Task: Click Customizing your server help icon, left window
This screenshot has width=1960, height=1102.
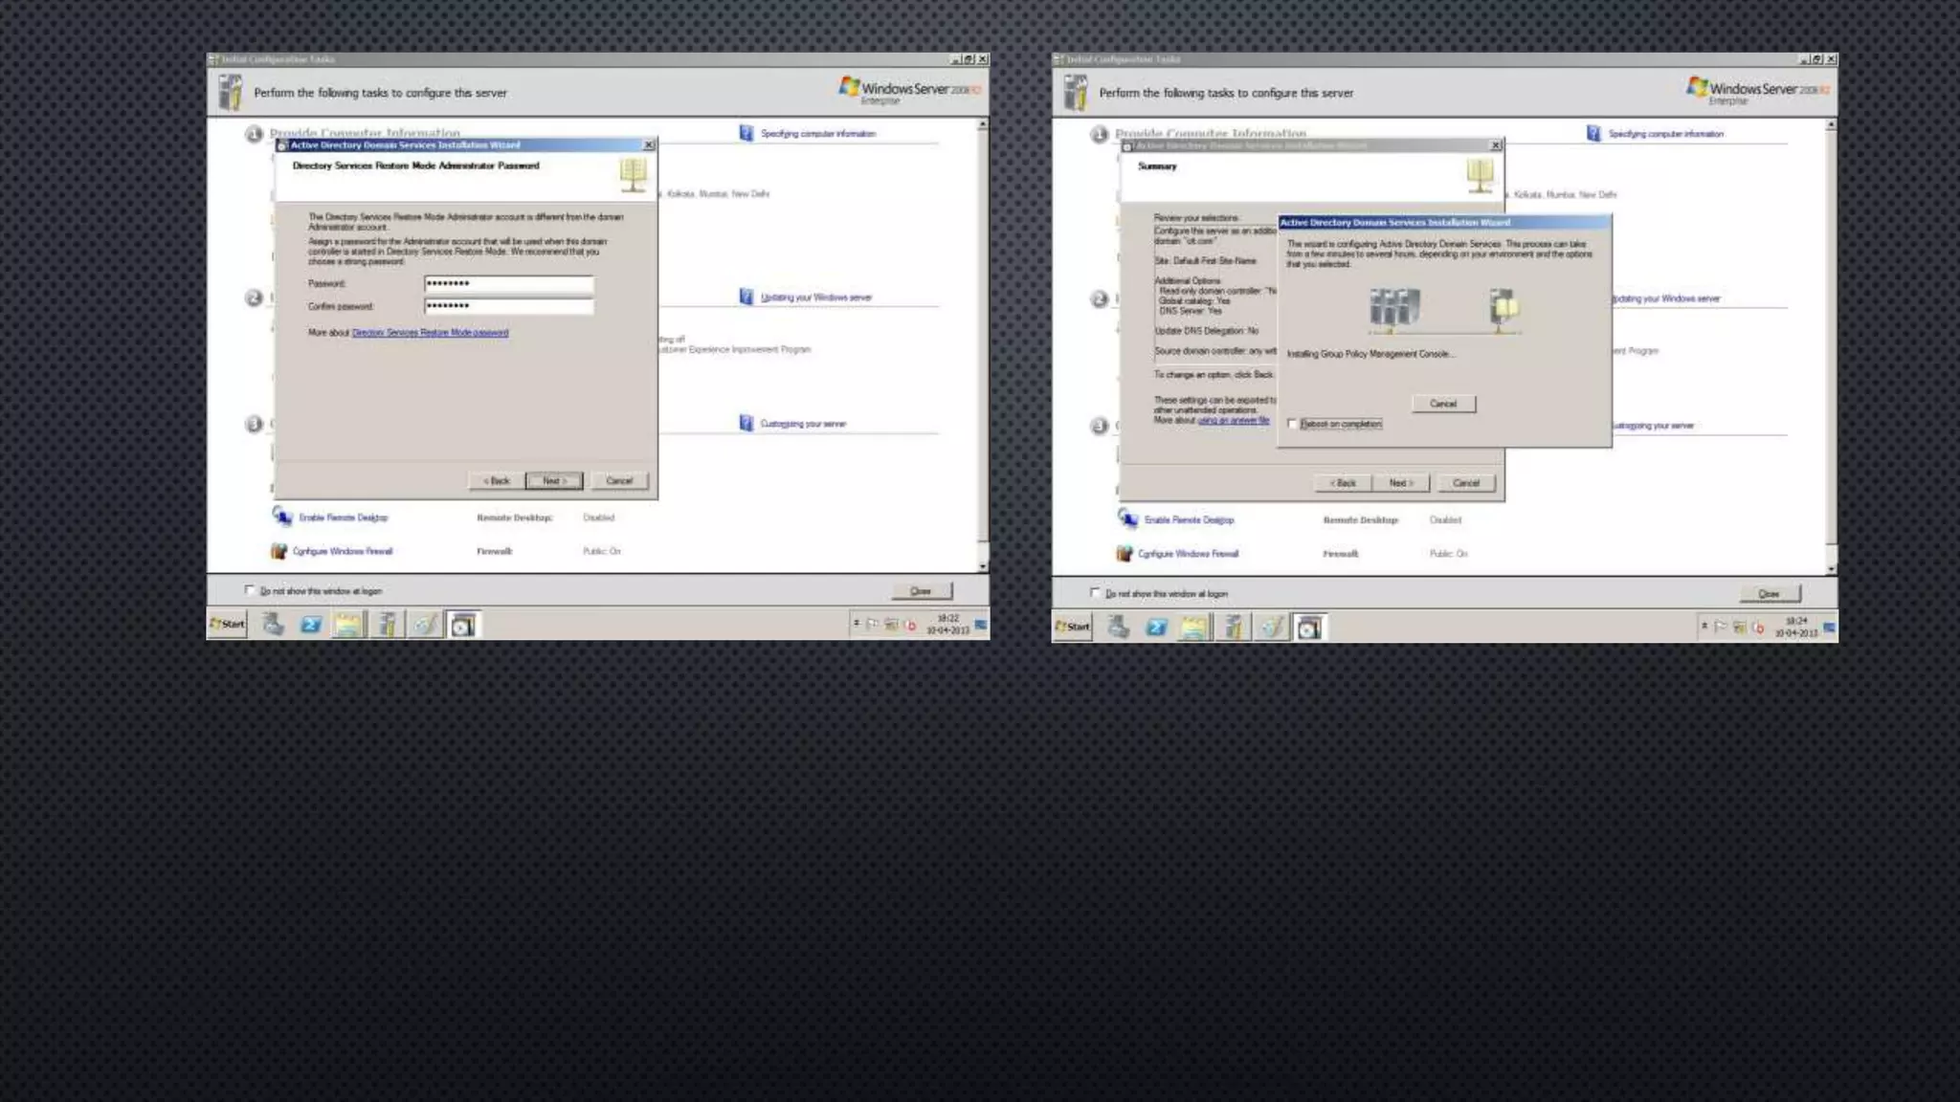Action: coord(746,423)
